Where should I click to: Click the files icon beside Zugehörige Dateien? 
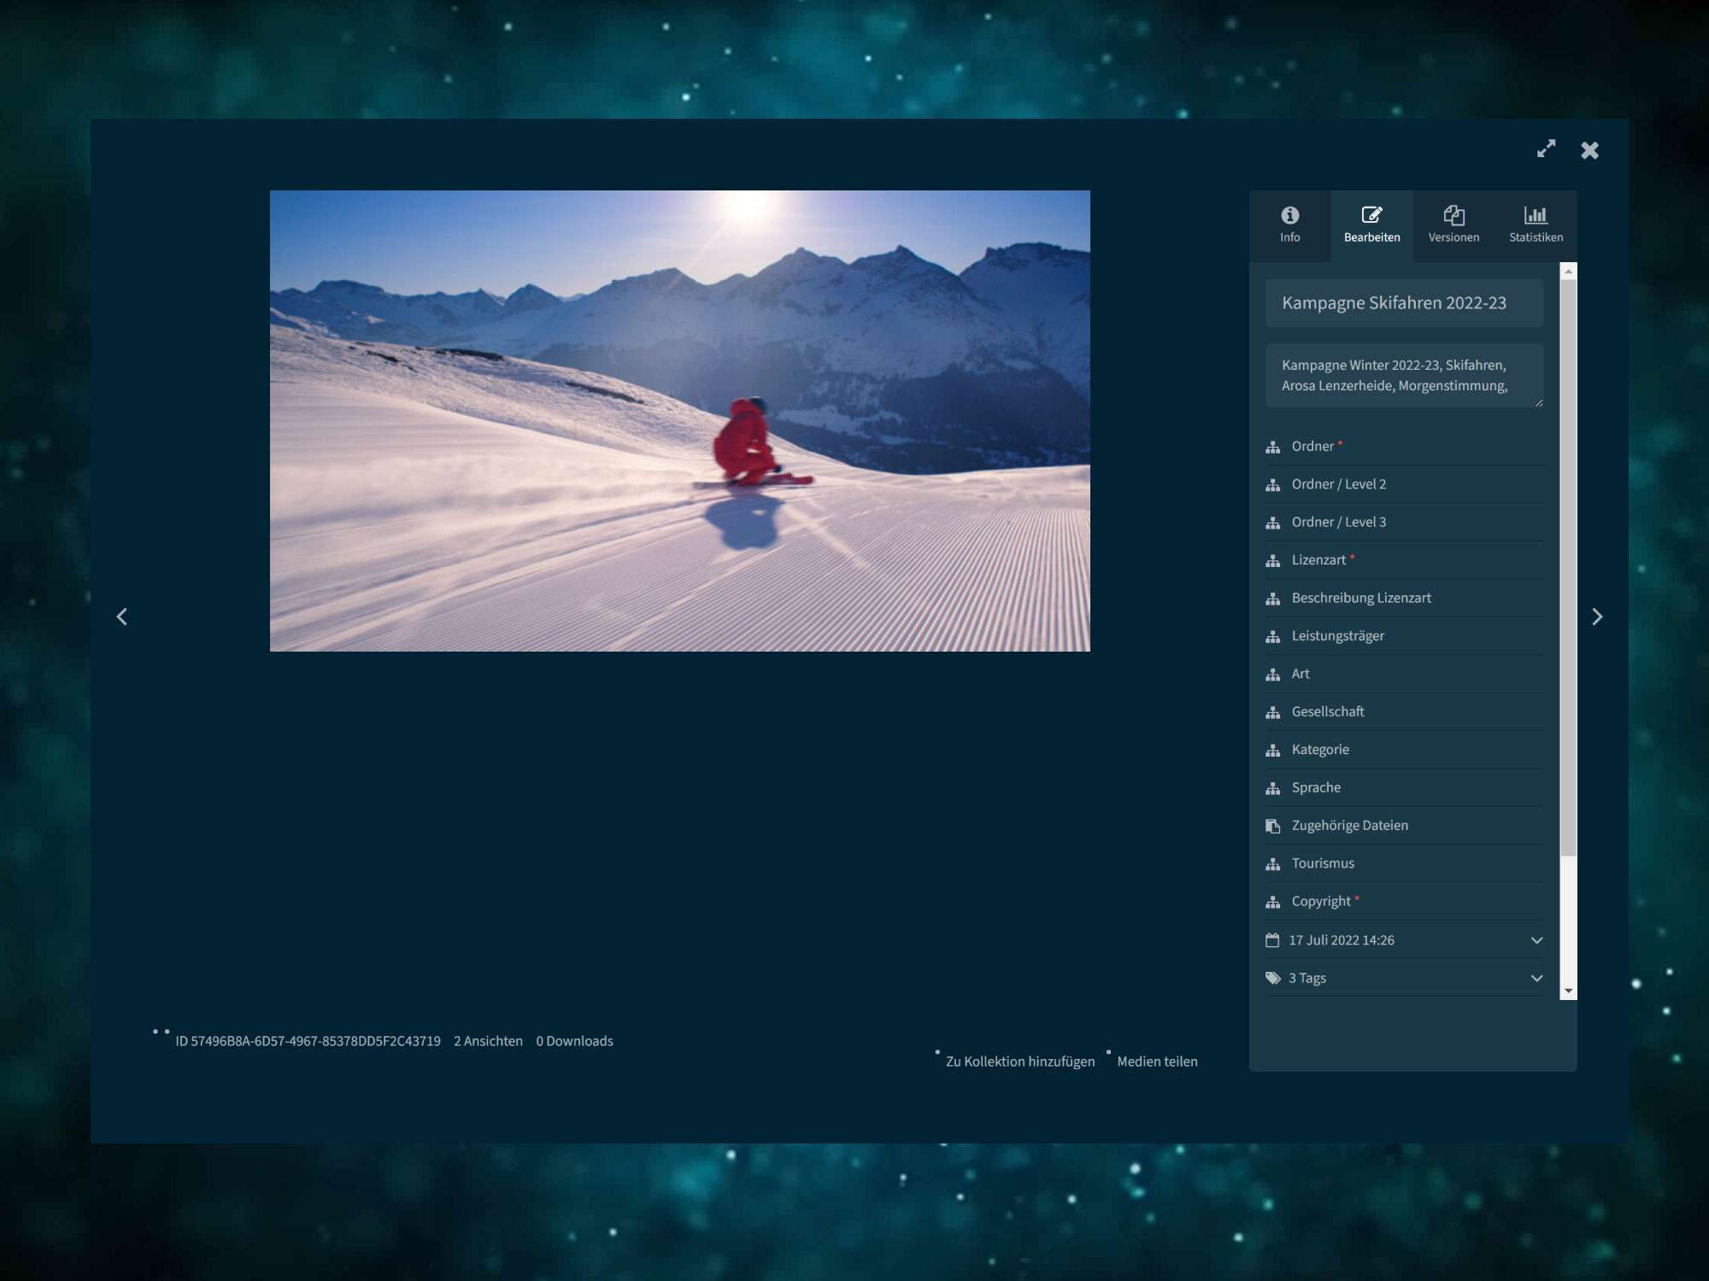[1272, 826]
